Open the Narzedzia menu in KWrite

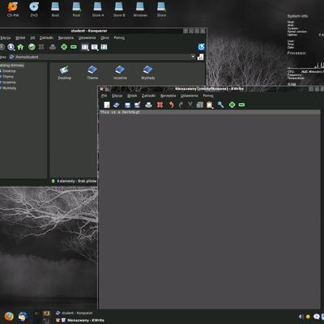168,96
